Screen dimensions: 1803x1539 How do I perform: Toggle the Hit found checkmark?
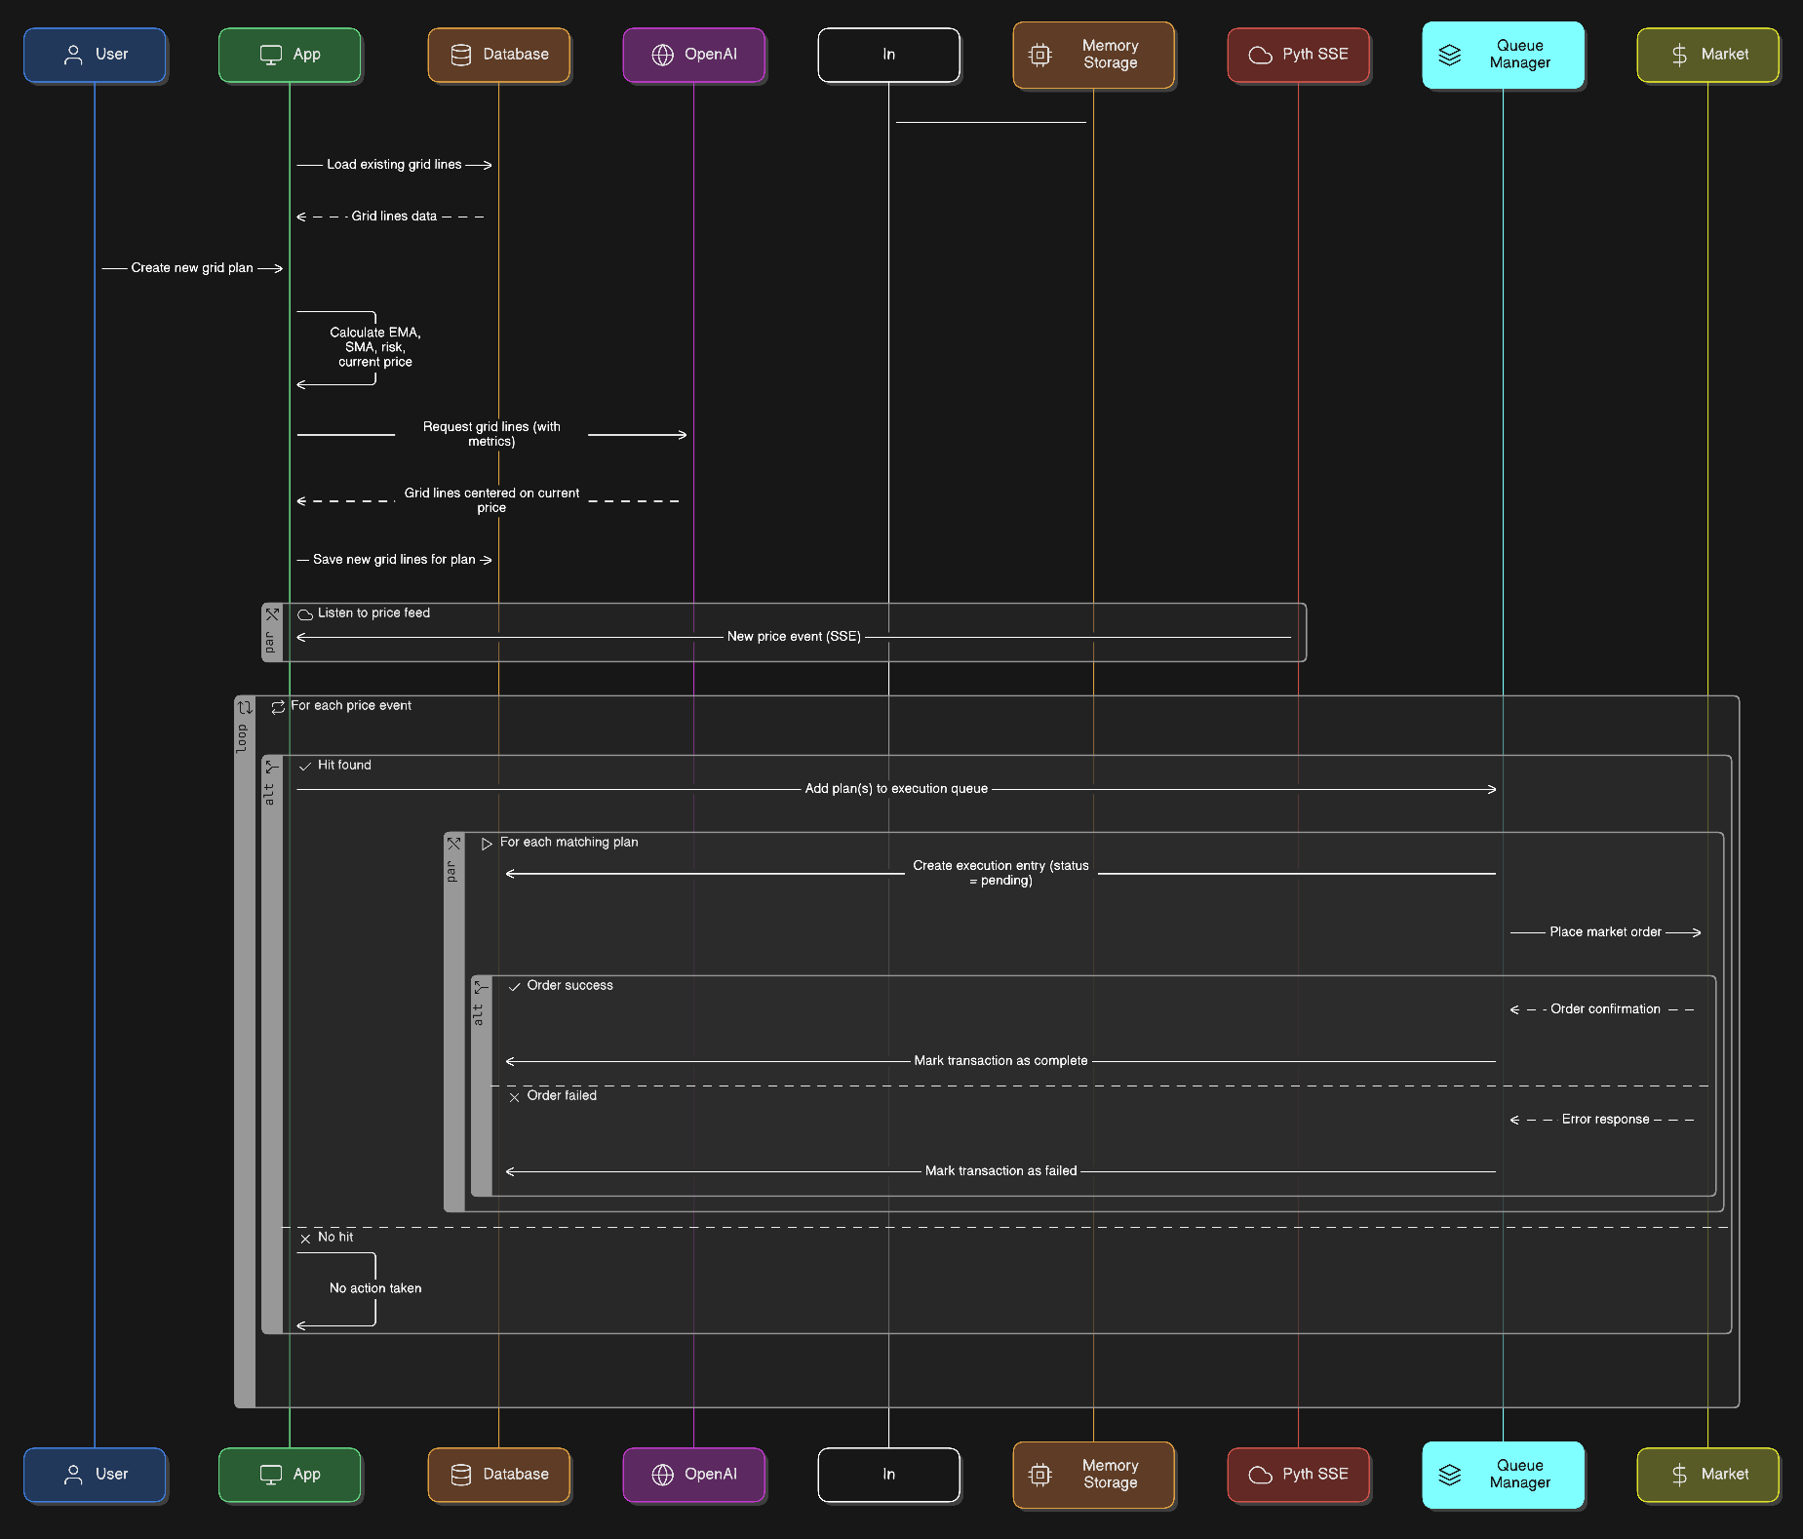(x=306, y=766)
